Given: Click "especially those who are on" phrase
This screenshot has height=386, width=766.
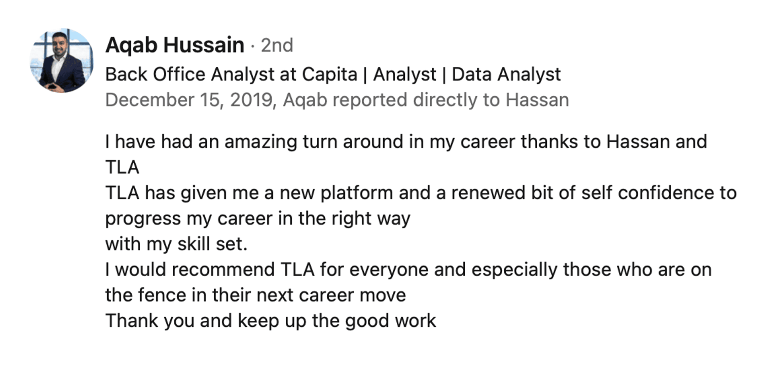Looking at the screenshot, I should coord(592,270).
